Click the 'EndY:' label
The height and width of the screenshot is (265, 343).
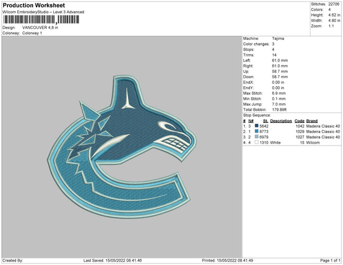pos(248,88)
